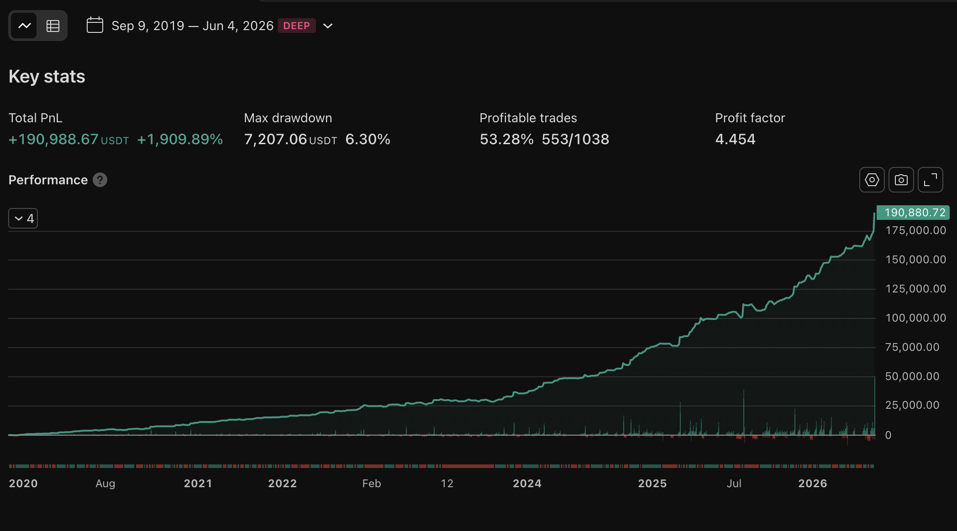This screenshot has width=957, height=531.
Task: Switch to table list view icon
Action: click(x=53, y=26)
